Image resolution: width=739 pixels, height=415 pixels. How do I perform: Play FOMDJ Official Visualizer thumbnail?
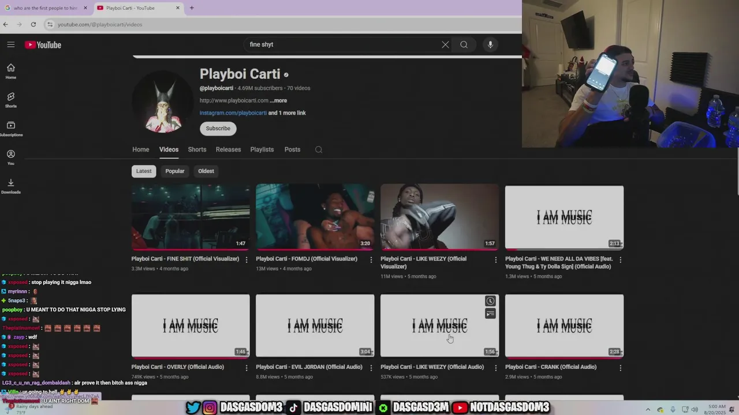(315, 217)
